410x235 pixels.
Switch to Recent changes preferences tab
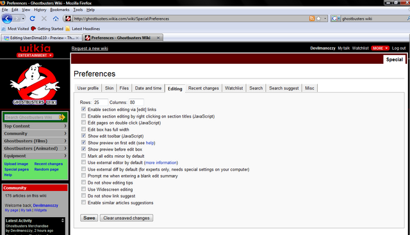[x=204, y=88]
